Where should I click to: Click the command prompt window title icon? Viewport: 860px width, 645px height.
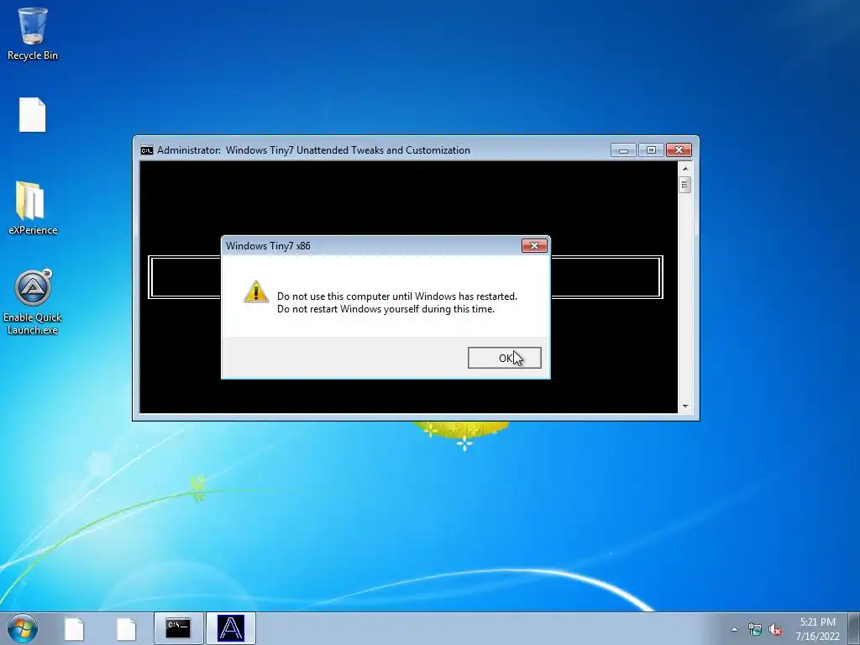coord(146,150)
